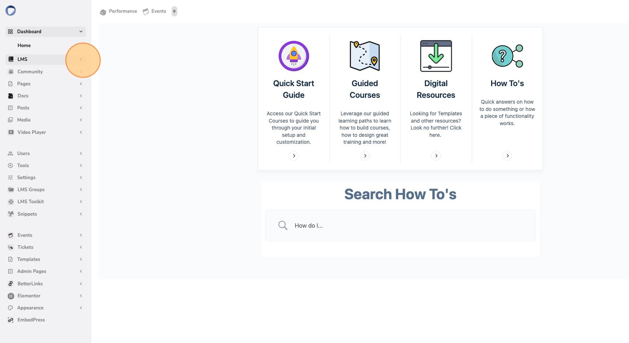Click the 'How do I...' search field
Viewport: 629px width, 343px height.
click(x=400, y=226)
